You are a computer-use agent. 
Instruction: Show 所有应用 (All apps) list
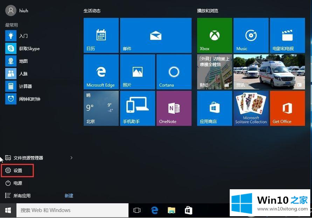pos(18,196)
